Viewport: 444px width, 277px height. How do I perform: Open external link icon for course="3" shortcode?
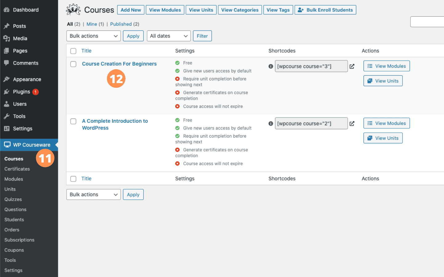(352, 66)
